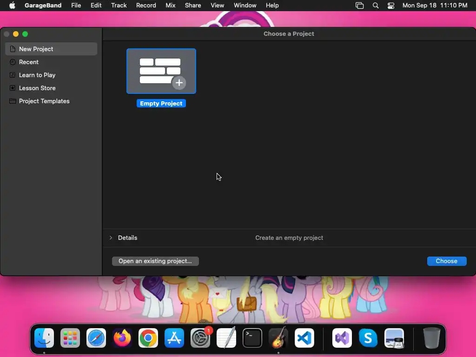Launch Firefox from the Dock
Image resolution: width=476 pixels, height=357 pixels.
click(122, 338)
